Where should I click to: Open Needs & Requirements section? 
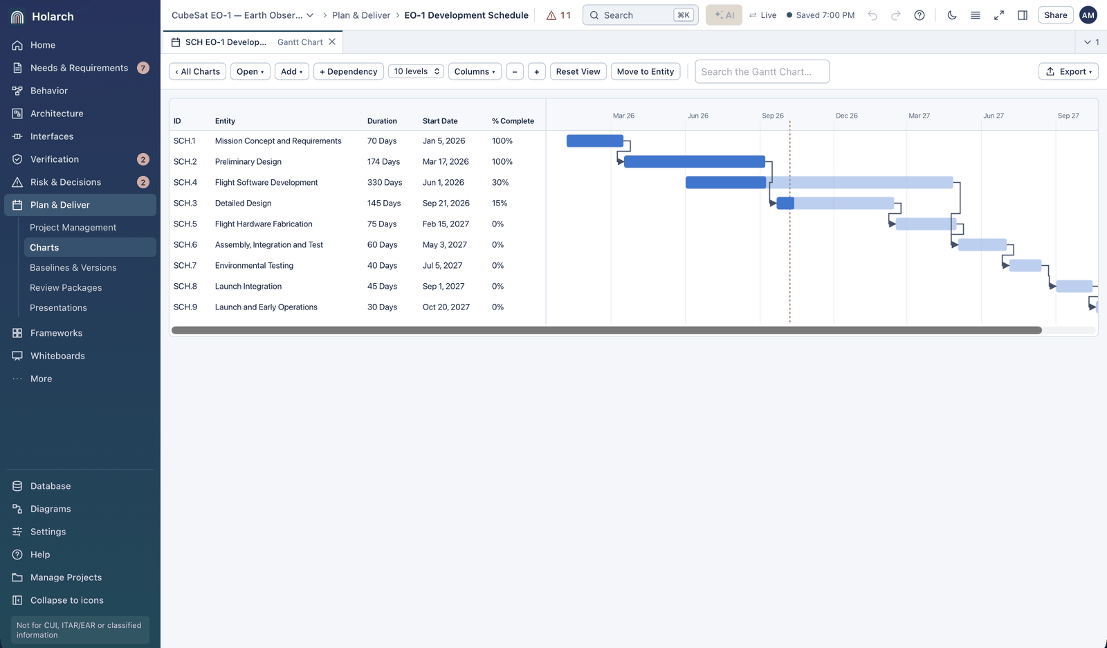pos(80,68)
